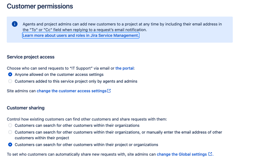Click the "Customer sharing" section heading
The image size is (258, 163).
(26, 108)
